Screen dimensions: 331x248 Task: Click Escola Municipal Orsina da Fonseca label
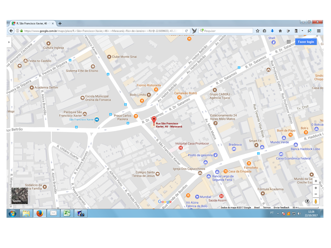(98, 98)
